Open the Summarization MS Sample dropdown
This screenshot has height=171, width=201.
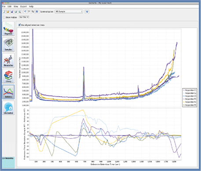(69, 11)
